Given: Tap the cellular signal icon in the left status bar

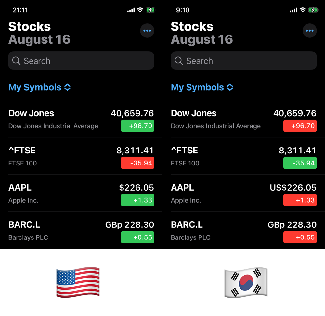Looking at the screenshot, I should pyautogui.click(x=131, y=10).
